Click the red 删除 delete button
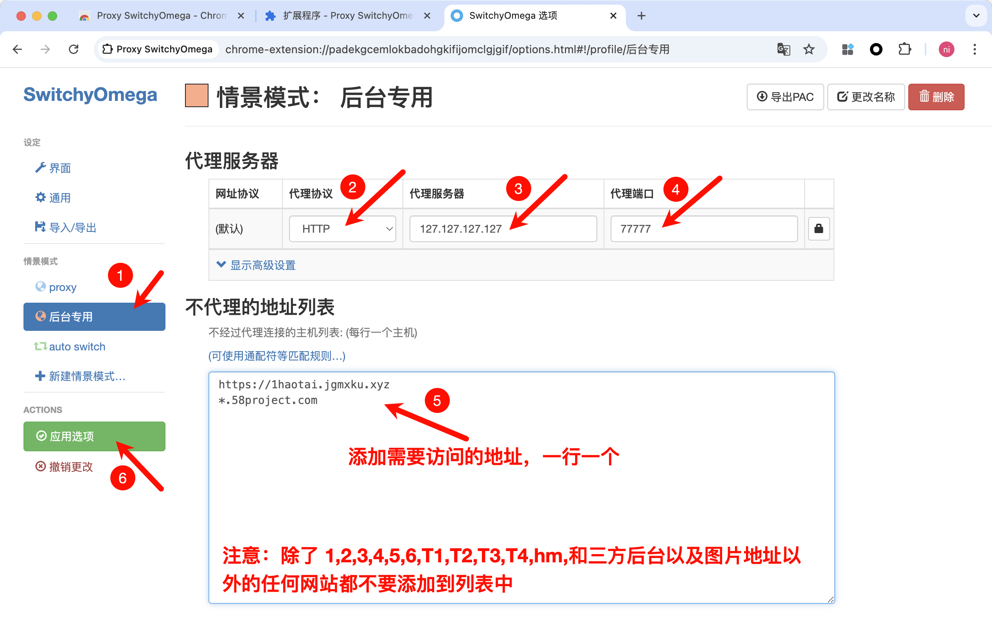This screenshot has width=992, height=621. 936,97
